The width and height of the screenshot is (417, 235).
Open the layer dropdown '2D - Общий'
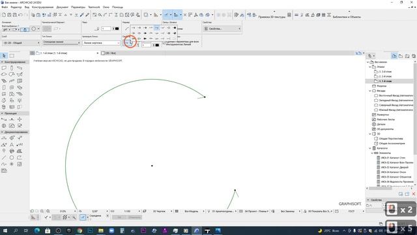pyautogui.click(x=21, y=42)
